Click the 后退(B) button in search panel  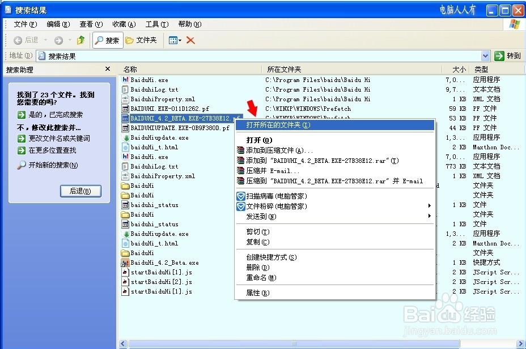pos(80,191)
